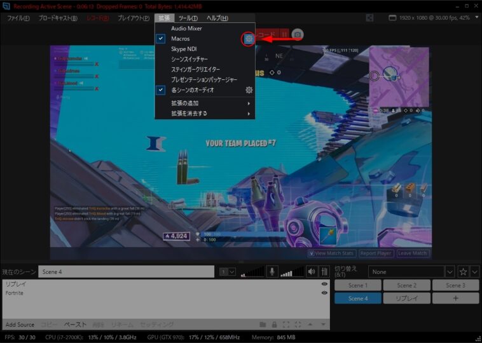The image size is (482, 343).
Task: Open the プレイアウト menu
Action: click(x=134, y=18)
